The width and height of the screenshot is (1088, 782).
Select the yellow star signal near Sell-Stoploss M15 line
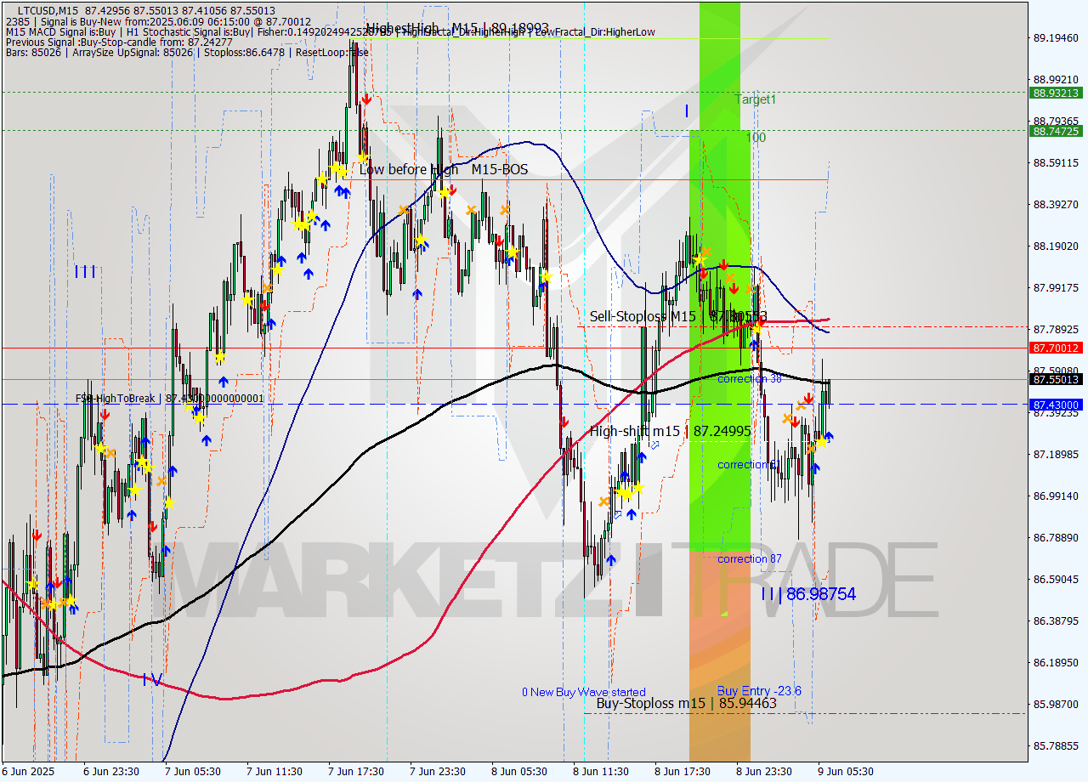point(758,329)
